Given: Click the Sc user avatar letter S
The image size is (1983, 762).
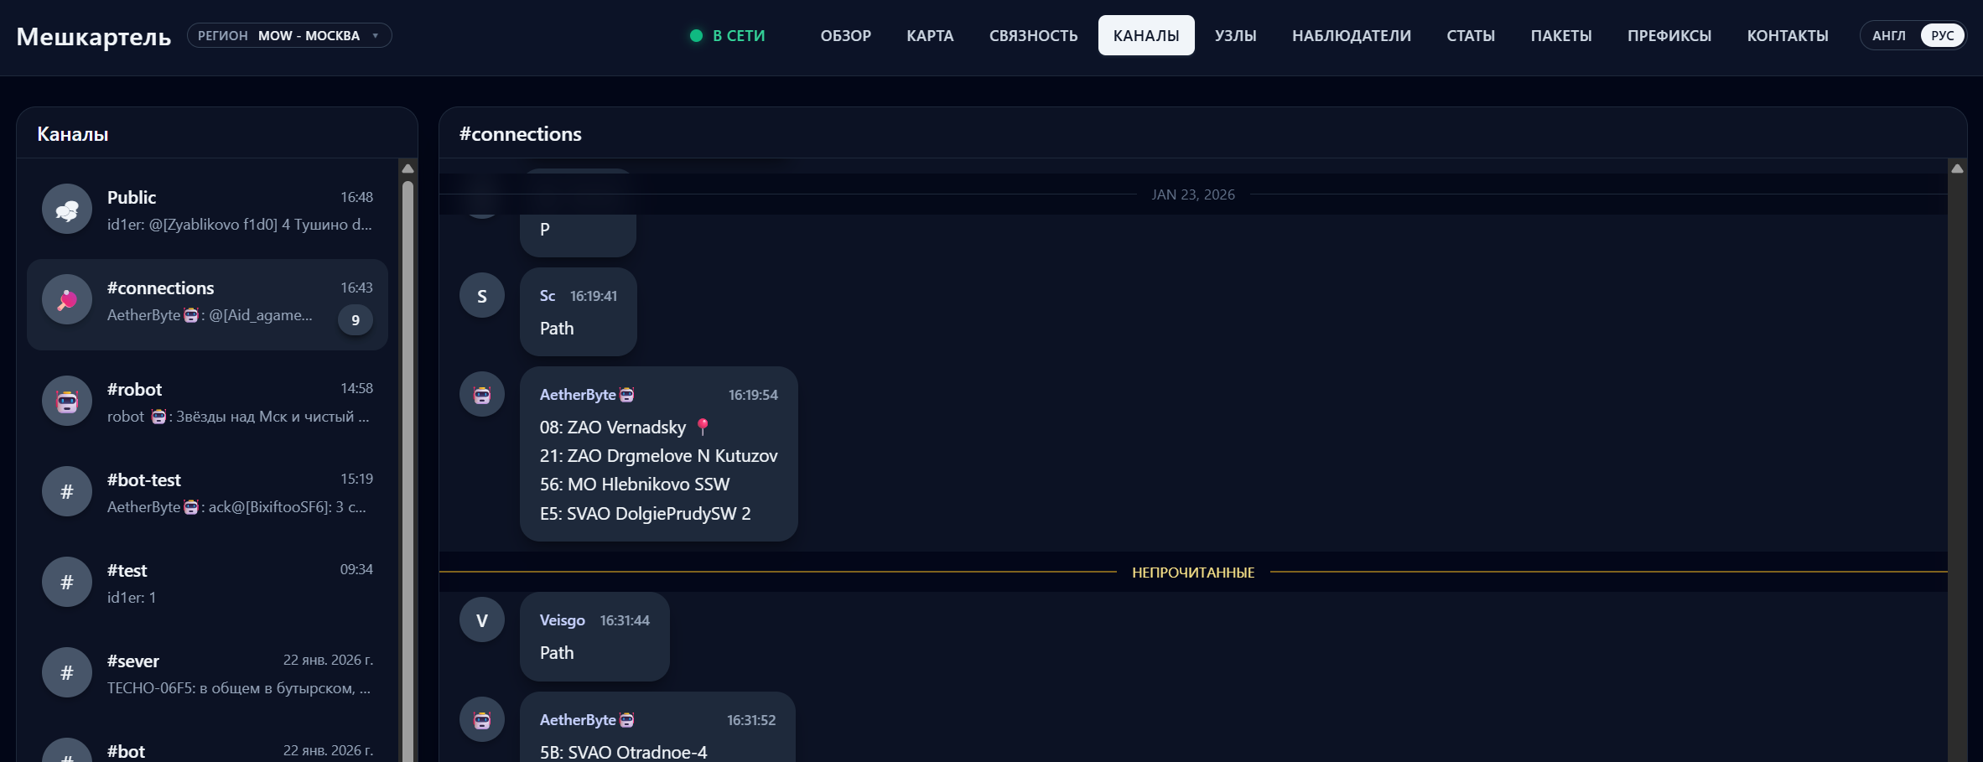Looking at the screenshot, I should click(482, 296).
